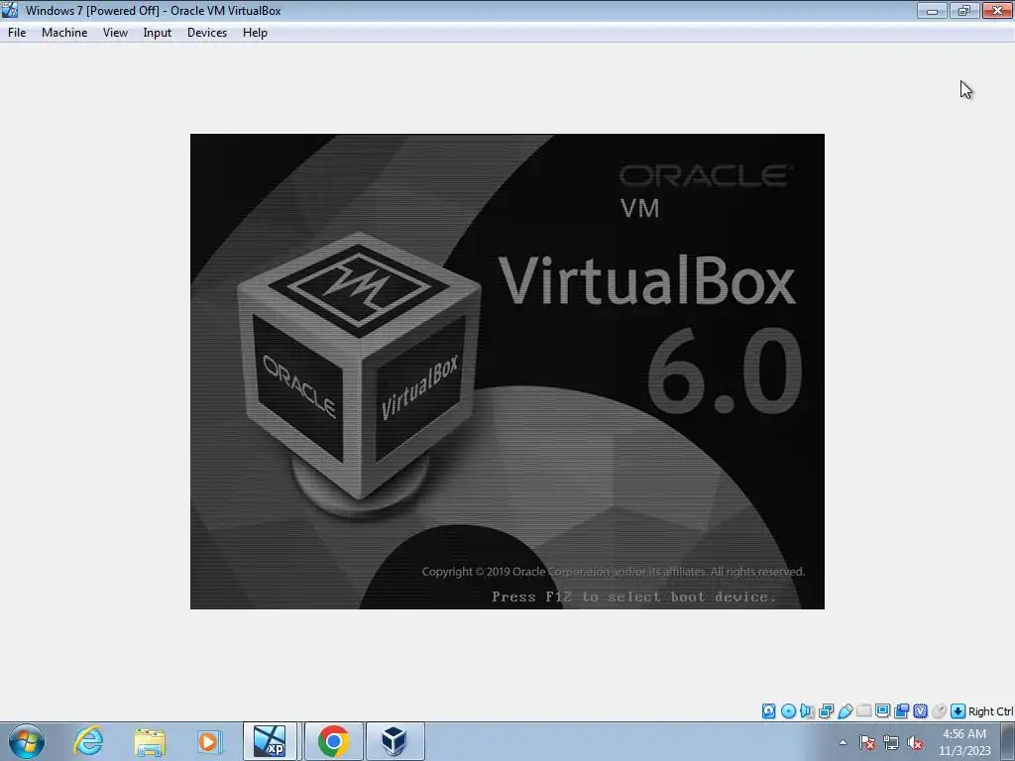Click the Show desktop button

click(x=1008, y=741)
